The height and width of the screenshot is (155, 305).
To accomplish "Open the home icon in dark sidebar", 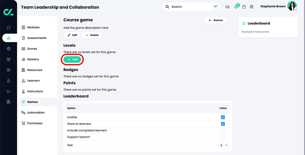I will point(8,28).
